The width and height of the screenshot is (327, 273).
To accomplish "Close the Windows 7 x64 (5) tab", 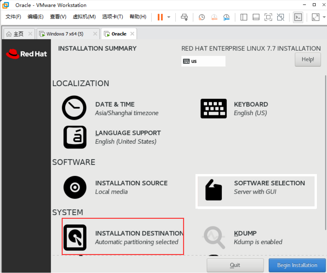I will tap(95, 34).
